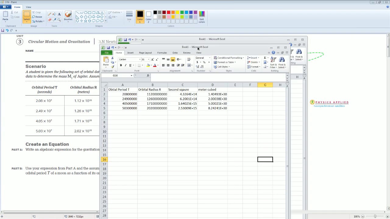Switch to the Formulas tab in Excel
Screen dimensions: 390x219
(162, 53)
